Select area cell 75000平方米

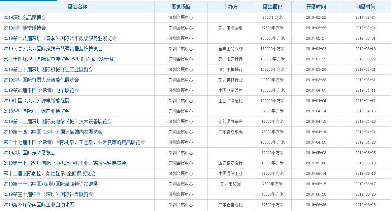[x=272, y=132]
